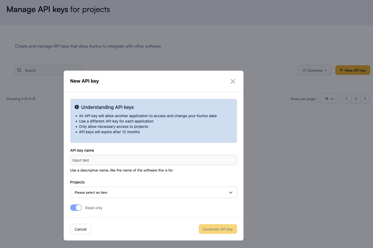Go to next page using the right chevron

(365, 98)
